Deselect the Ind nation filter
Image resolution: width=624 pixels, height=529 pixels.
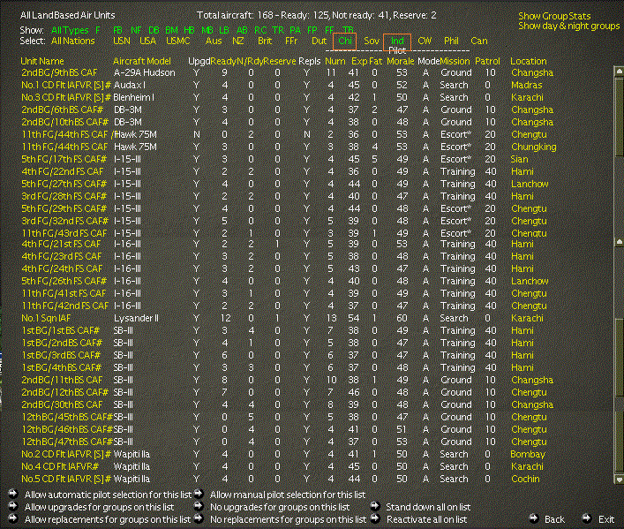[397, 41]
